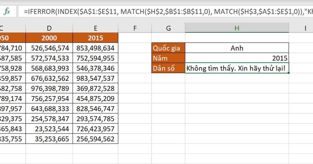
Task: Select column F header
Action: 135,28
